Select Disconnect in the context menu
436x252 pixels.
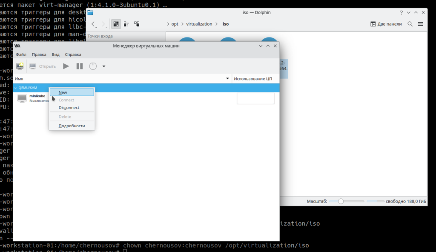[x=69, y=108]
